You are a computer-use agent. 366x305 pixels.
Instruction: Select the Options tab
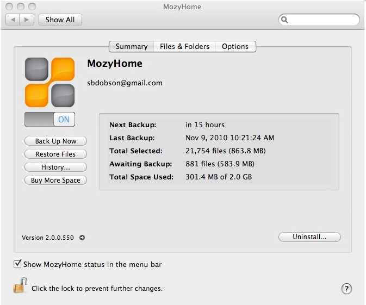[x=235, y=46]
